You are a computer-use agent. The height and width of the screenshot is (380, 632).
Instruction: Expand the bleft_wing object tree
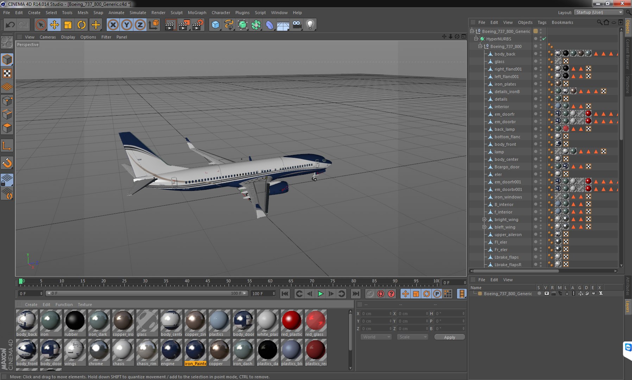[x=485, y=227]
